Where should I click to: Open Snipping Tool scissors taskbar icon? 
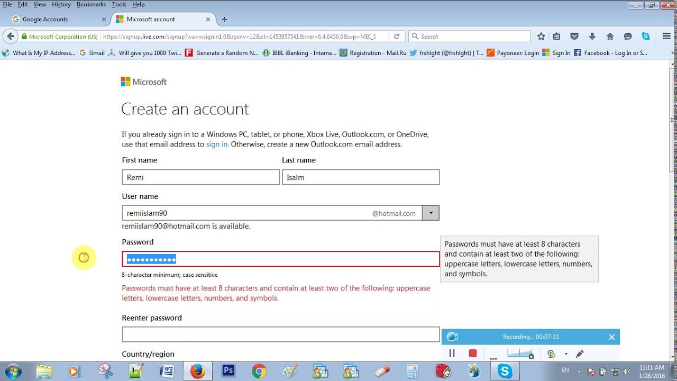click(x=105, y=371)
